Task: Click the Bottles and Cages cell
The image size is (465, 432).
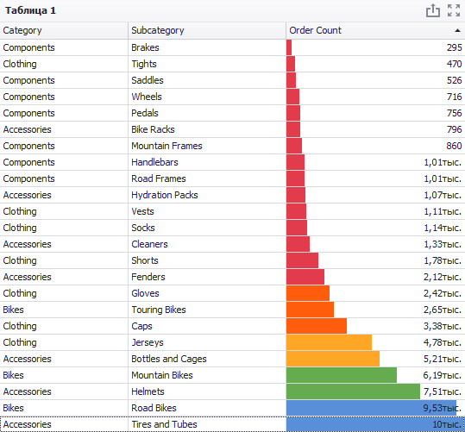Action: click(x=207, y=359)
